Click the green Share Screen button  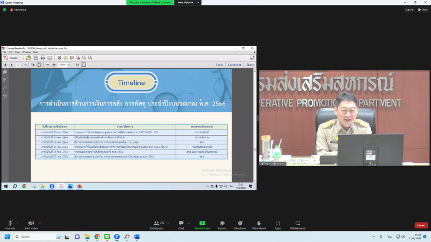(202, 225)
